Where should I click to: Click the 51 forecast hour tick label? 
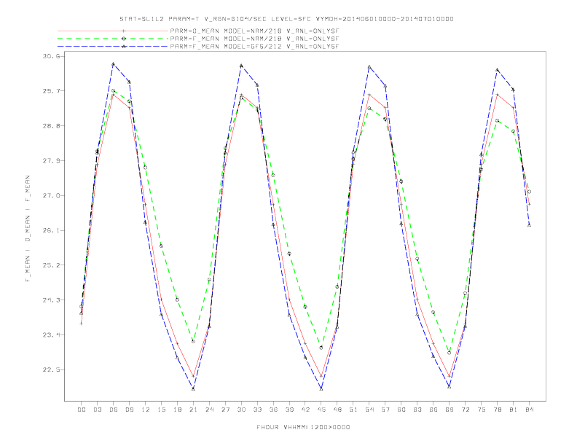(353, 410)
